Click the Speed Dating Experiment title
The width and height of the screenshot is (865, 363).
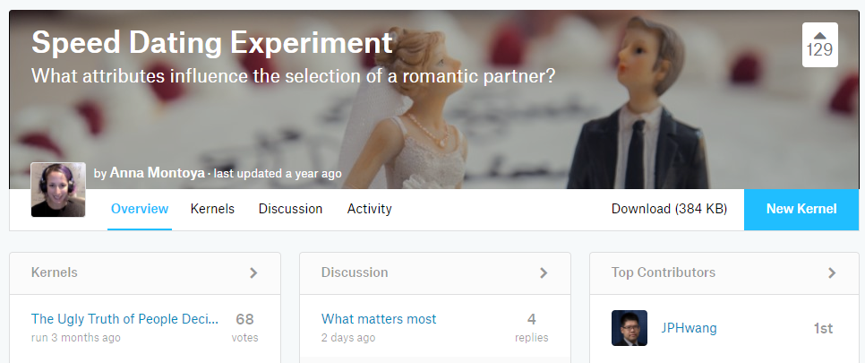click(212, 42)
